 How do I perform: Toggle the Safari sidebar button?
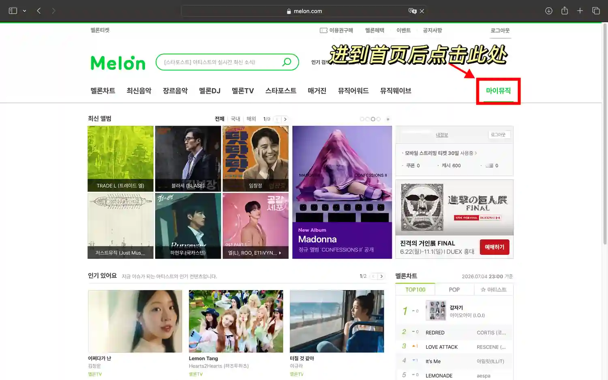point(13,11)
